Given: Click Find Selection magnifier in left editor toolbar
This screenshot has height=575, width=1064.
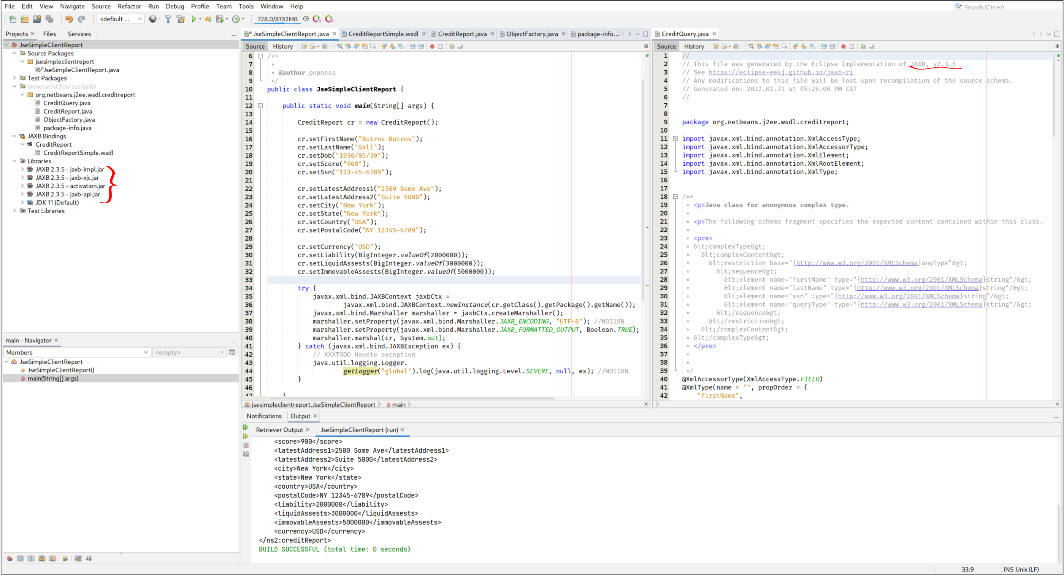Looking at the screenshot, I should click(340, 47).
